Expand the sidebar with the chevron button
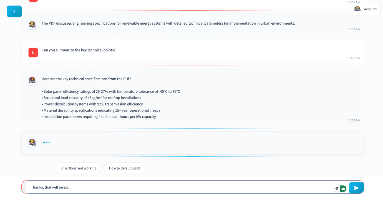Screen dimensions: 383x201 click(14, 11)
